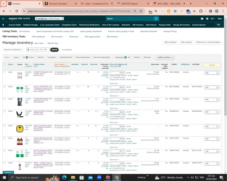Select the Amazon fulfilled-by radio button

point(132,57)
